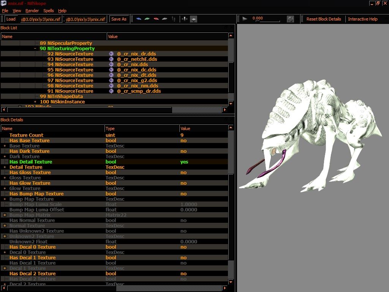Click the Save As button
Image resolution: width=389 pixels, height=292 pixels.
119,19
